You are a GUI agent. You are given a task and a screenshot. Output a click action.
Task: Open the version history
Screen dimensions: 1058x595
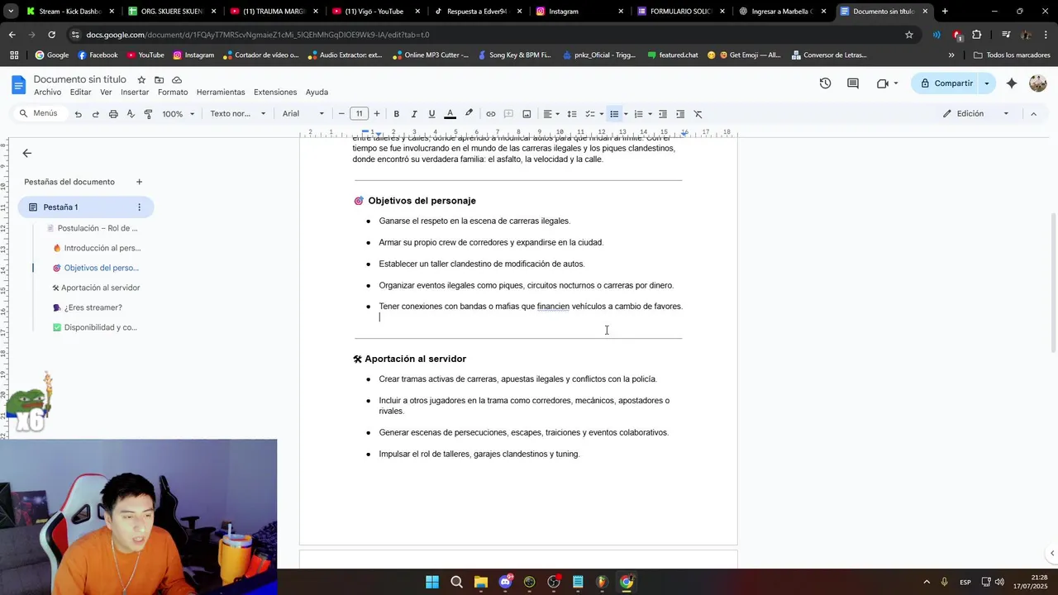point(825,83)
